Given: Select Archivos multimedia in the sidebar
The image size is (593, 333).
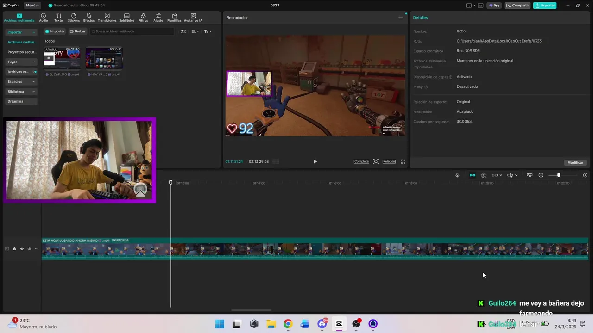Looking at the screenshot, I should click(21, 42).
